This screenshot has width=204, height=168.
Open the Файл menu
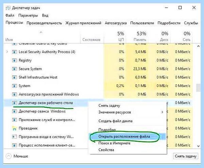[10, 16]
